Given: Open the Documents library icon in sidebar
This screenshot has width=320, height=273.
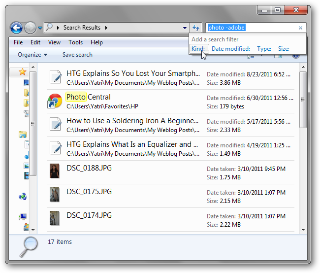Looking at the screenshot, I should 27,144.
